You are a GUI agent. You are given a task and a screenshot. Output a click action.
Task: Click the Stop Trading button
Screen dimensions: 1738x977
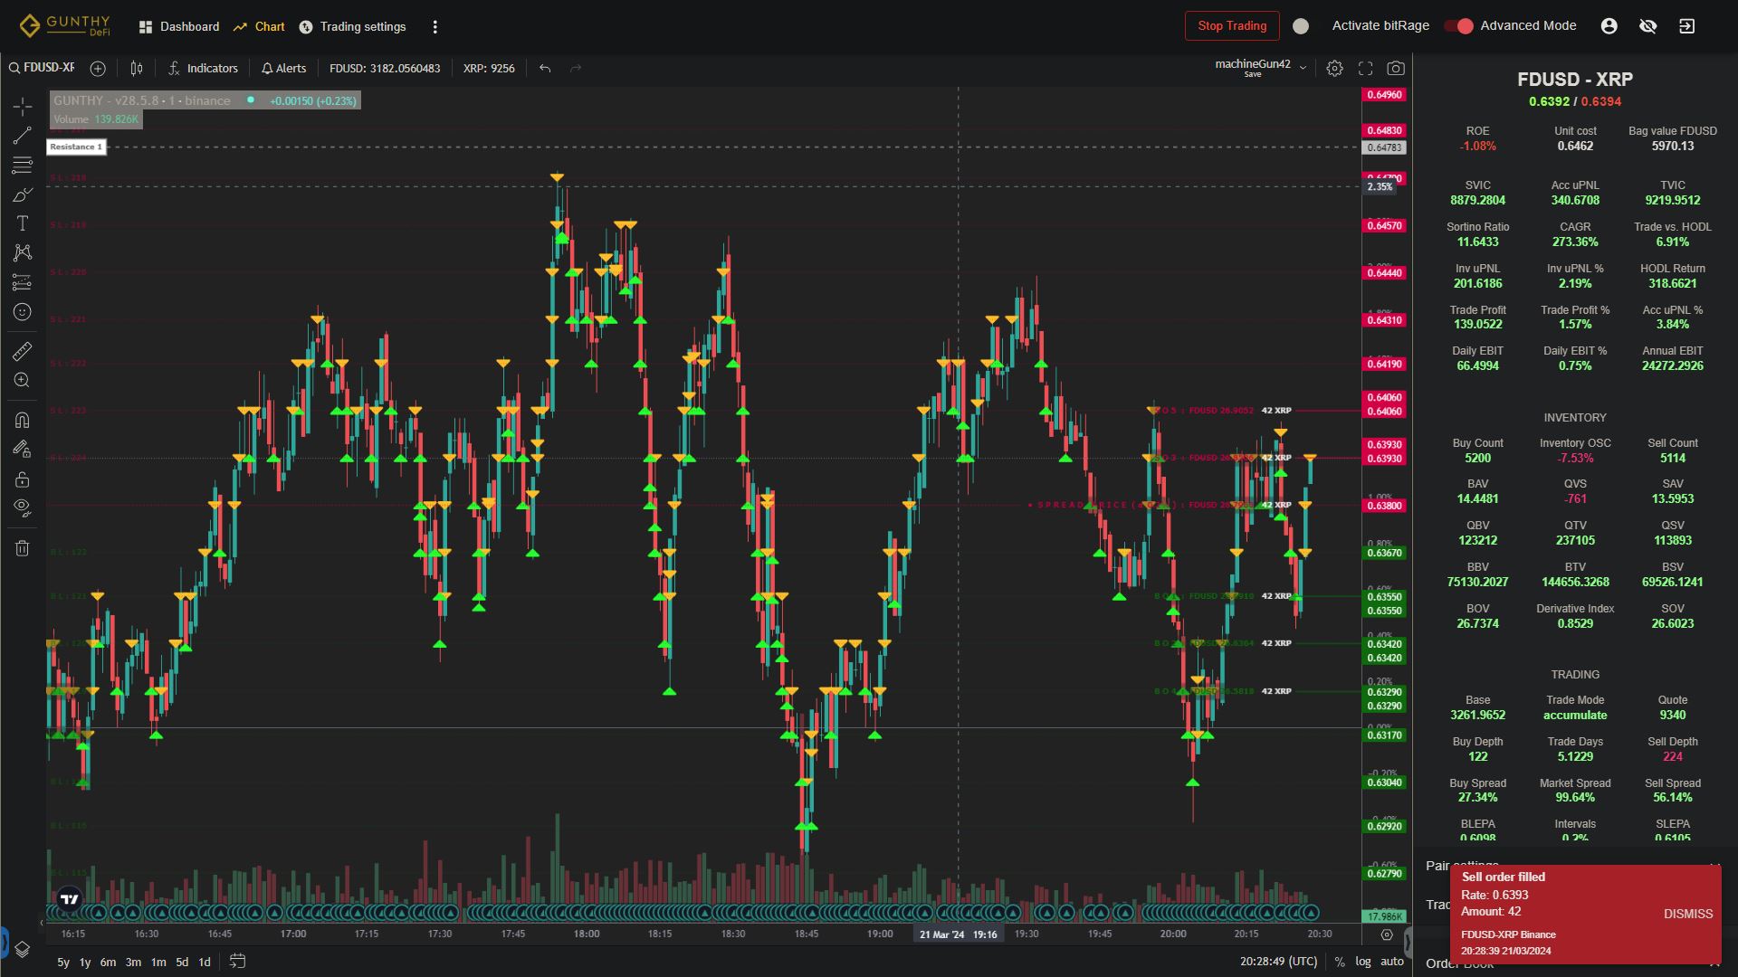point(1232,25)
